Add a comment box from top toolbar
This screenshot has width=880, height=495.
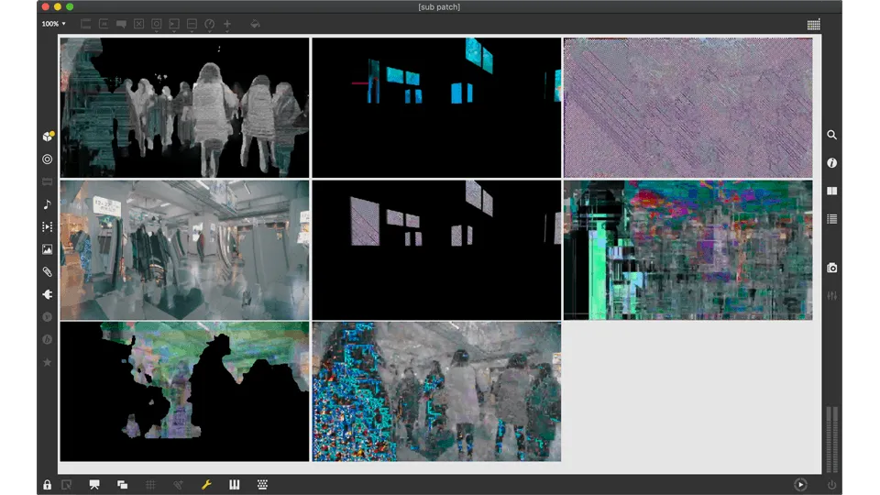(121, 24)
